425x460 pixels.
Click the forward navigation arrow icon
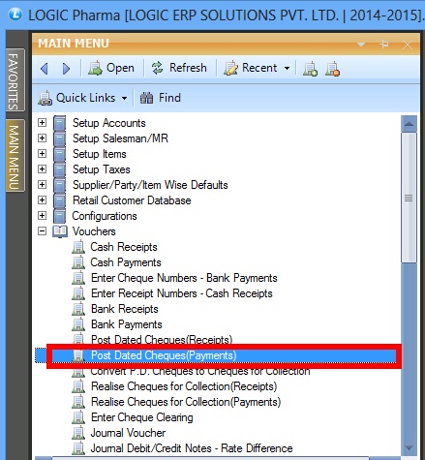[x=66, y=69]
